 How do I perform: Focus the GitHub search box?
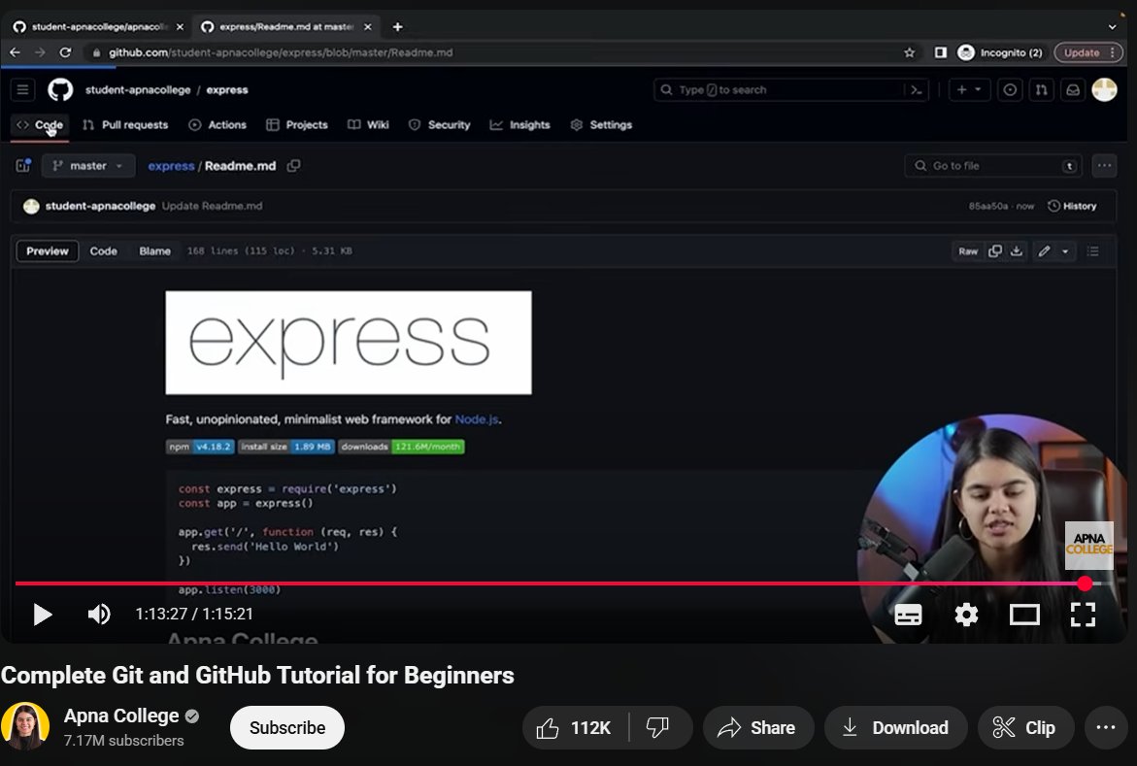coord(780,90)
